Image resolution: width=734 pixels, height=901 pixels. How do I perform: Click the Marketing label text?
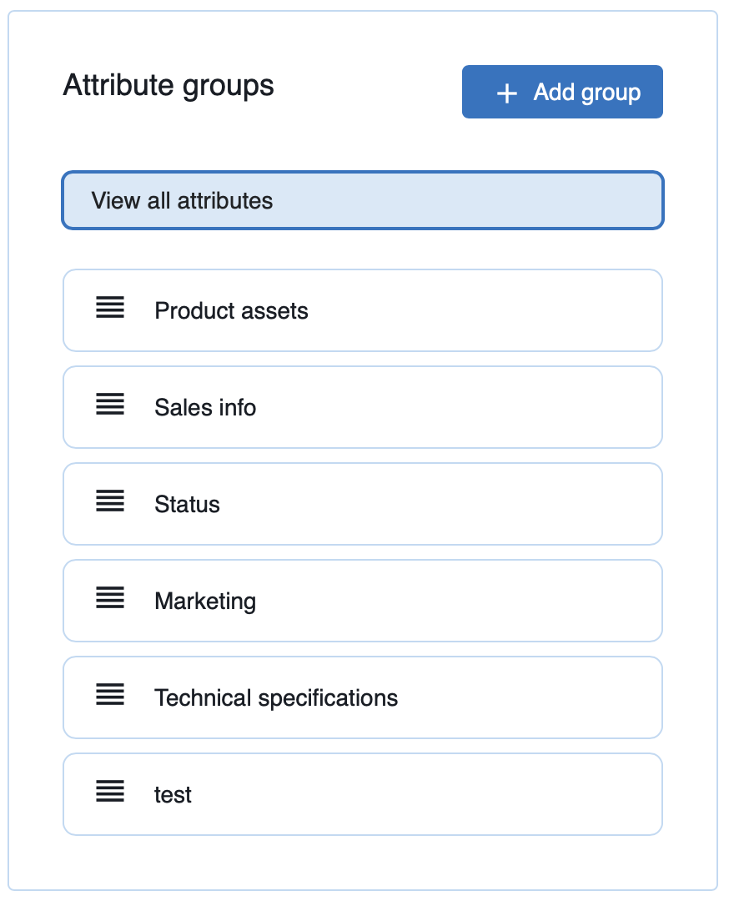point(205,601)
